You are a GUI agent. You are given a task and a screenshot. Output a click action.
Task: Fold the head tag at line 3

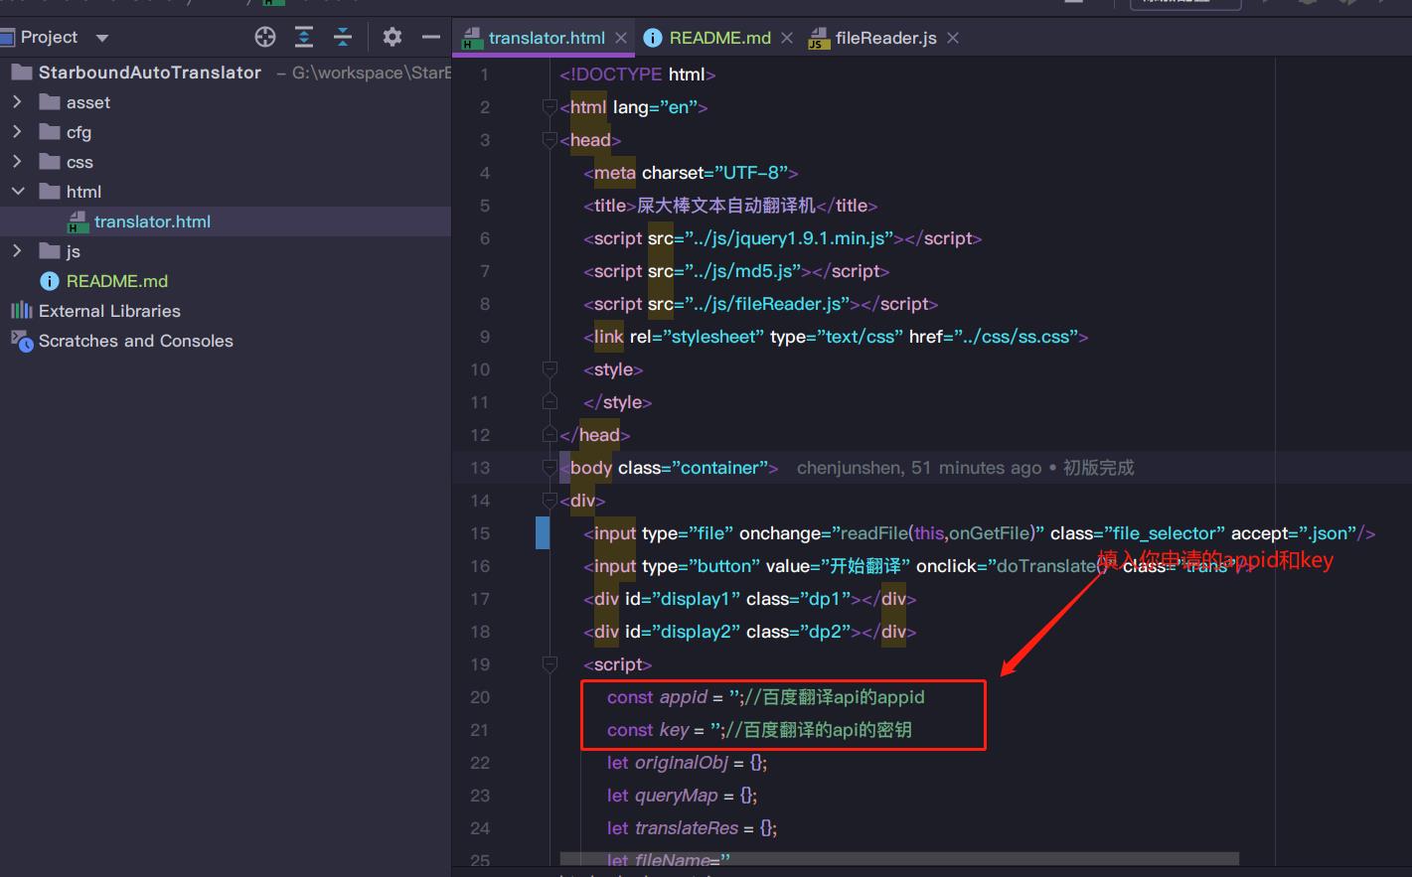[x=549, y=140]
